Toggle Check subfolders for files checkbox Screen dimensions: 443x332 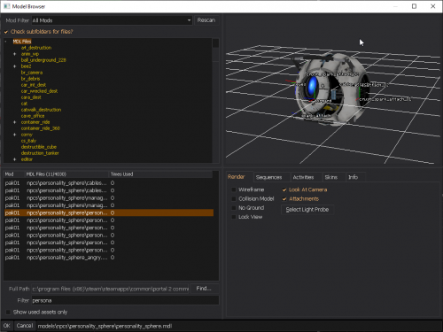[x=6, y=32]
